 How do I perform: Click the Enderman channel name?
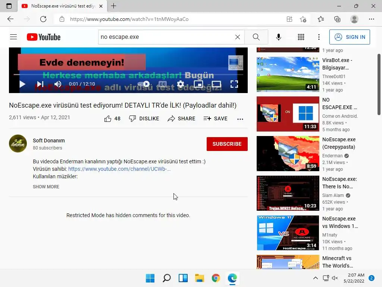coord(332,156)
